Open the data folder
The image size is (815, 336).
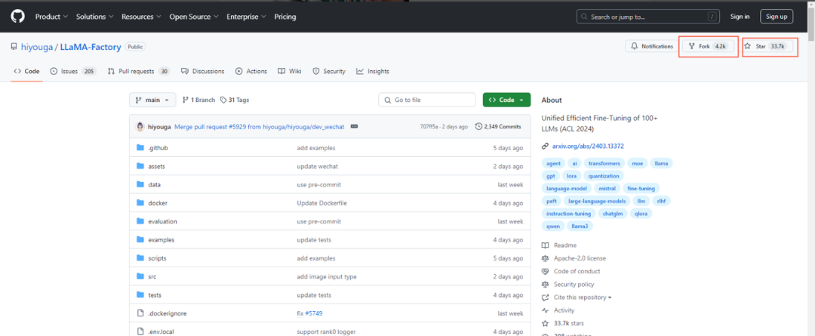point(154,185)
